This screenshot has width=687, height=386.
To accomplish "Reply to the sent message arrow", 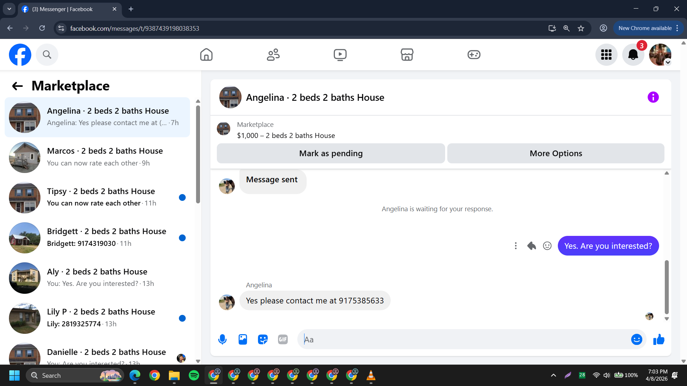I will [531, 246].
